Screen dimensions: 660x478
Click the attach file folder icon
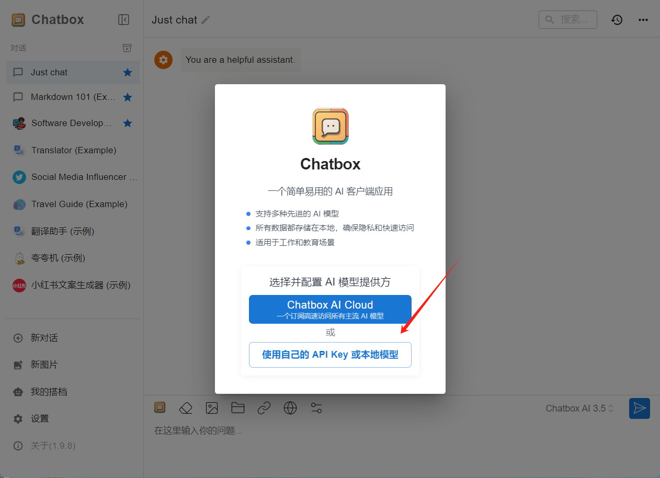pos(238,408)
